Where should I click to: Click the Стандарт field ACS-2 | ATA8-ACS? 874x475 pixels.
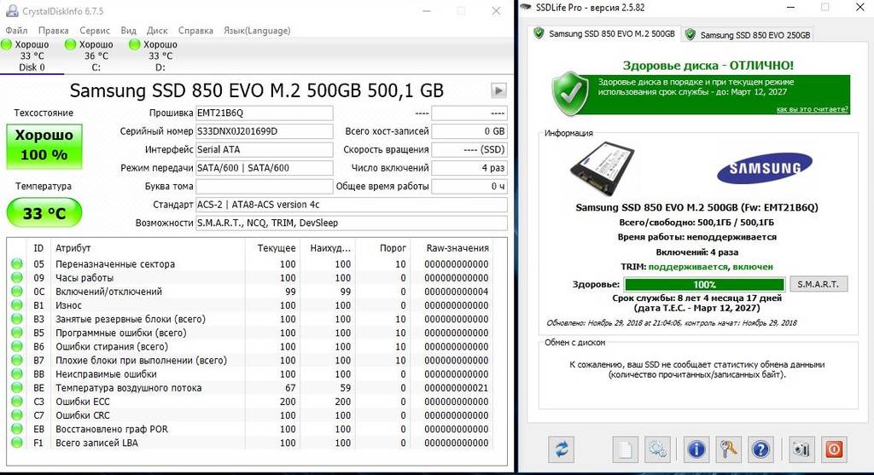pos(351,205)
